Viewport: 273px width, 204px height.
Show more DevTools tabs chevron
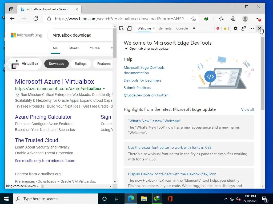(194, 28)
